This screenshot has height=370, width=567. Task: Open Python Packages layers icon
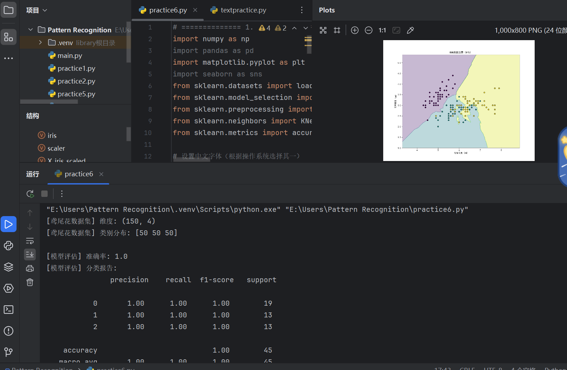coord(9,267)
